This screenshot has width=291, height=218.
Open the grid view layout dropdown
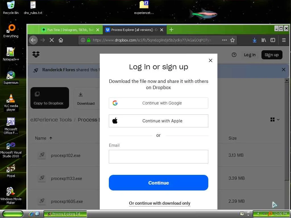(275, 120)
